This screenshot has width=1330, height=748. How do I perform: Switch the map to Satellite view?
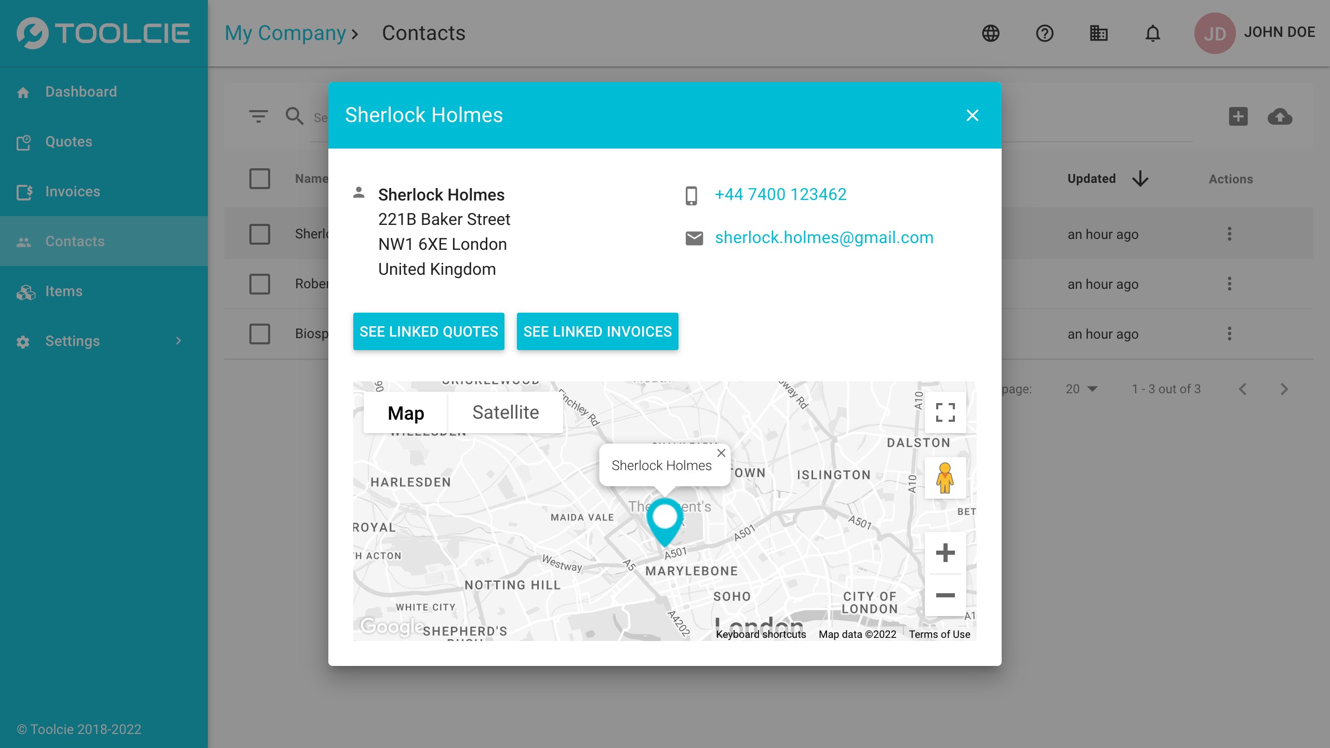506,412
